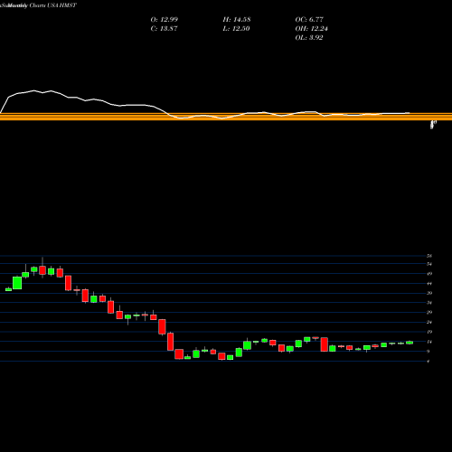Select the low value 'L: 12.50'
The height and width of the screenshot is (452, 452).
point(236,28)
